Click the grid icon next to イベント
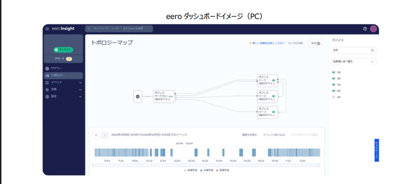Viewport: 410px width, 184px height. [x=47, y=82]
